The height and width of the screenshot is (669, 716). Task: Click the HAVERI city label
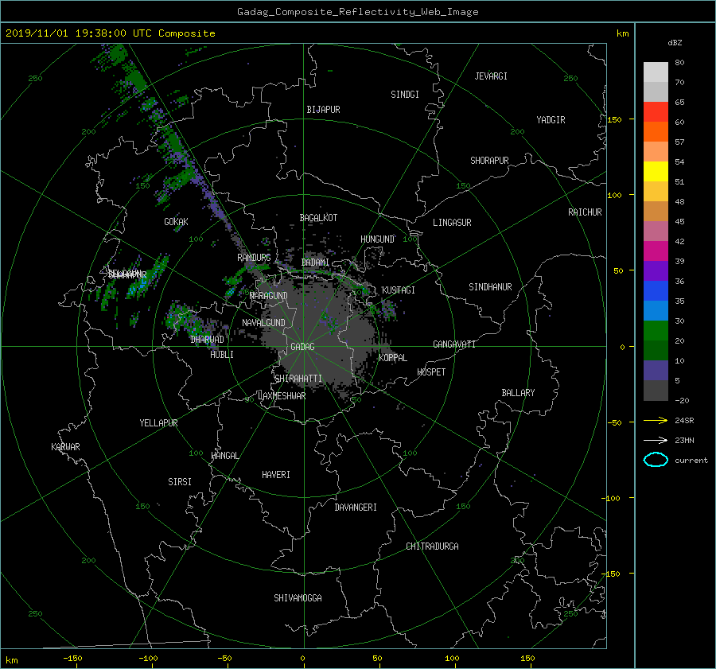(x=276, y=475)
